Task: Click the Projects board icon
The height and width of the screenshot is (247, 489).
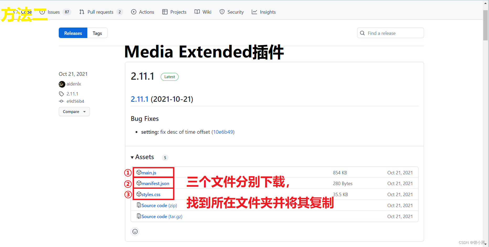Action: [x=165, y=12]
